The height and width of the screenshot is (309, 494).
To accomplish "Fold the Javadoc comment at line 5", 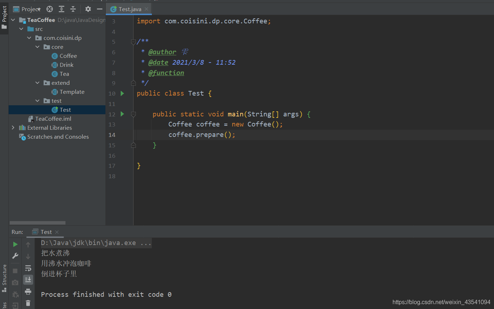I will coord(133,42).
